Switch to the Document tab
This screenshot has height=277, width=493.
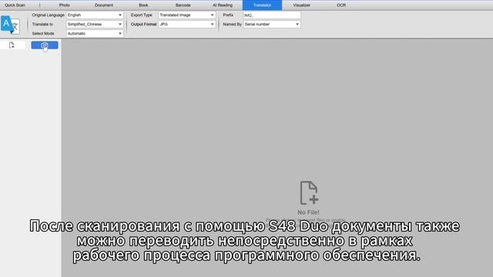[x=104, y=5]
